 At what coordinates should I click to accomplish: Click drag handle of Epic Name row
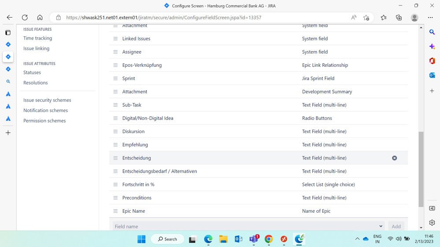pyautogui.click(x=115, y=211)
